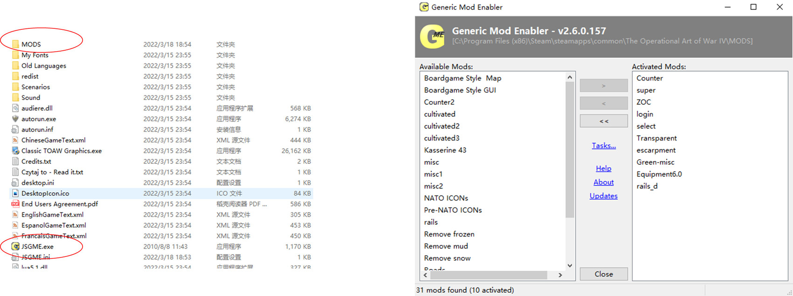Click the Available Mods scroll up arrow
The width and height of the screenshot is (793, 296).
pyautogui.click(x=570, y=77)
